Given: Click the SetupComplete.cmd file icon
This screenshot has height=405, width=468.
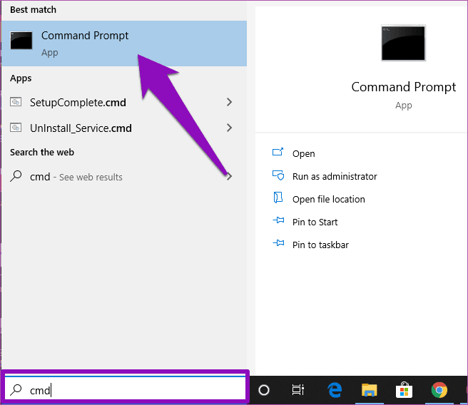Looking at the screenshot, I should [x=16, y=102].
